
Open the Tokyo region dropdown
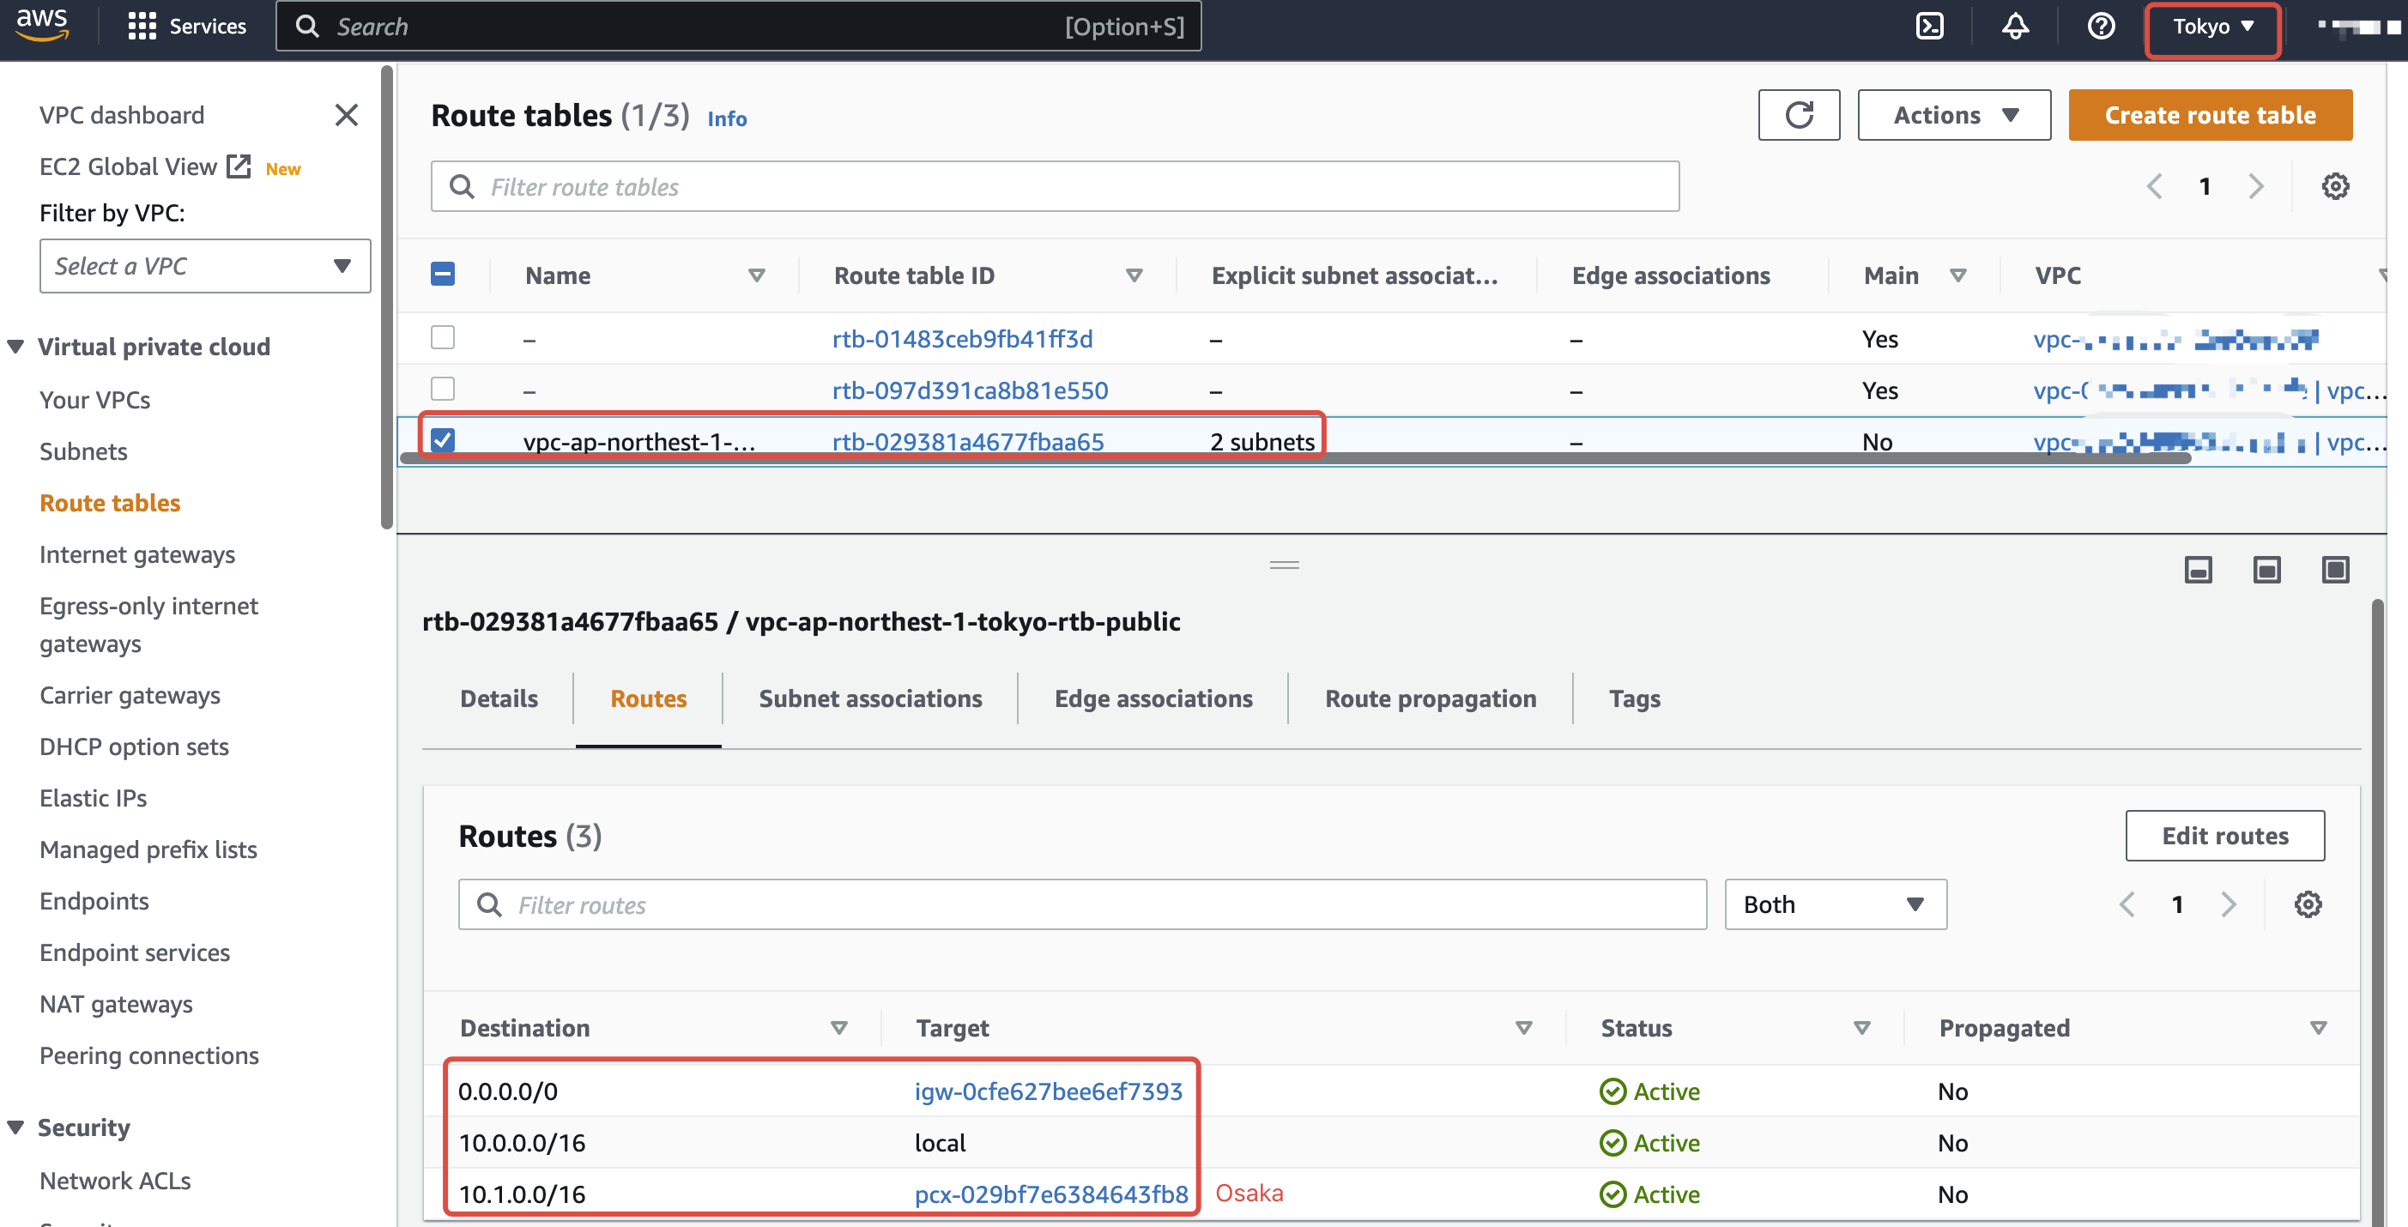tap(2211, 26)
